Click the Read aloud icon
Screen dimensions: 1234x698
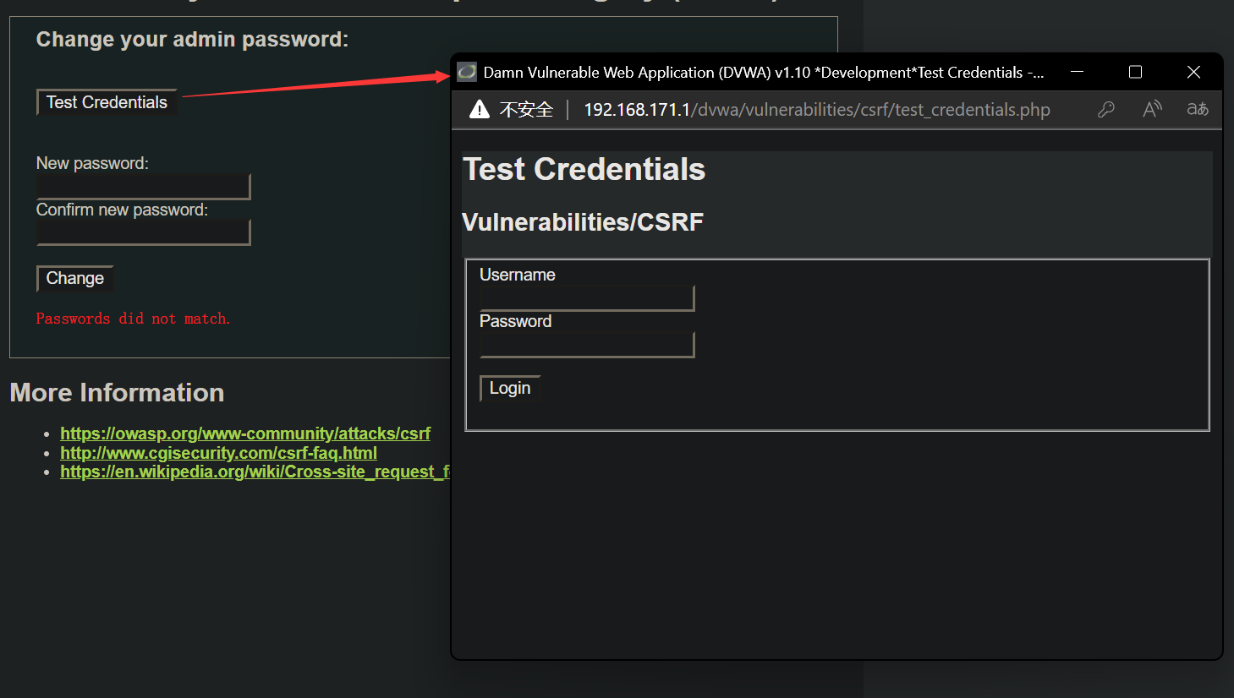(1152, 109)
